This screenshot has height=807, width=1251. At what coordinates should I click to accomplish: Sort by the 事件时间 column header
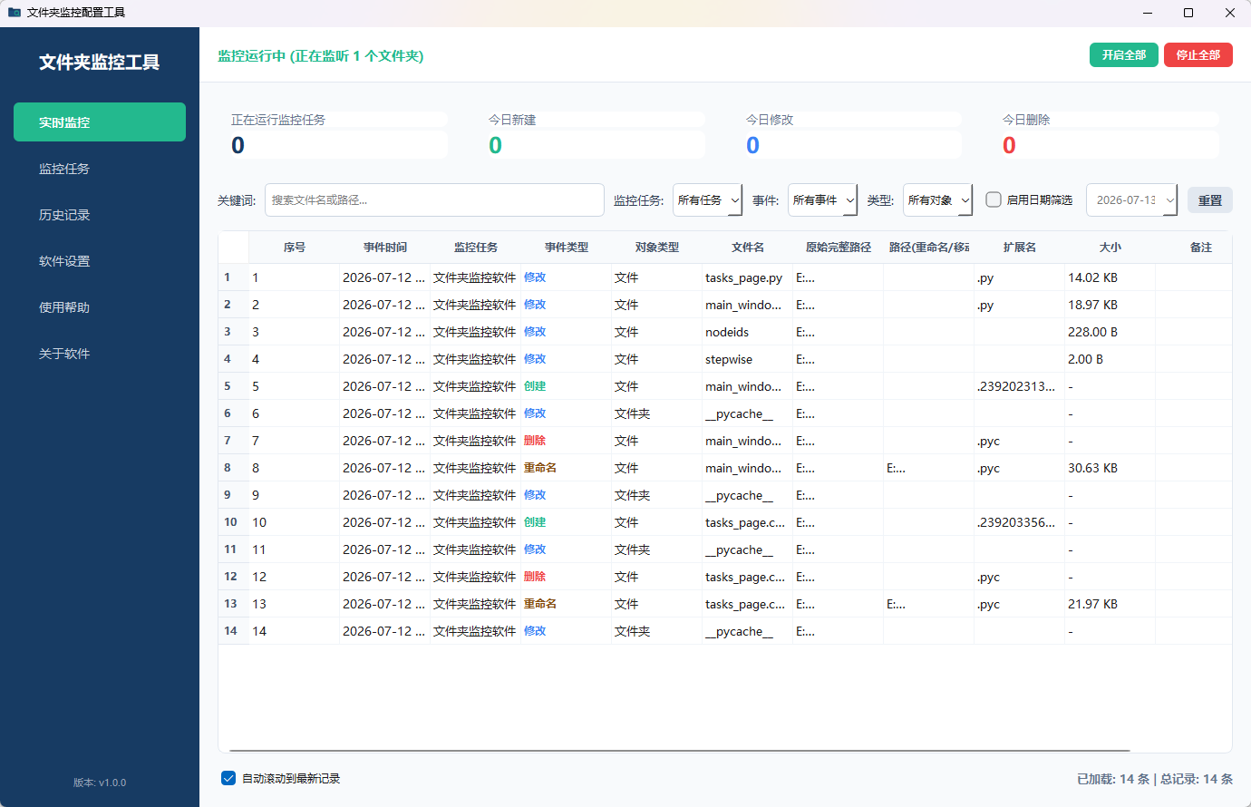click(x=385, y=248)
